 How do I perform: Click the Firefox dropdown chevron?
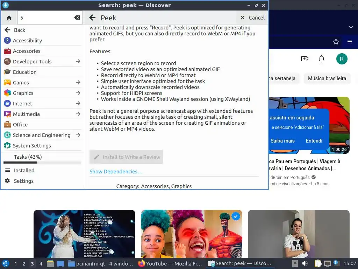coord(351,27)
